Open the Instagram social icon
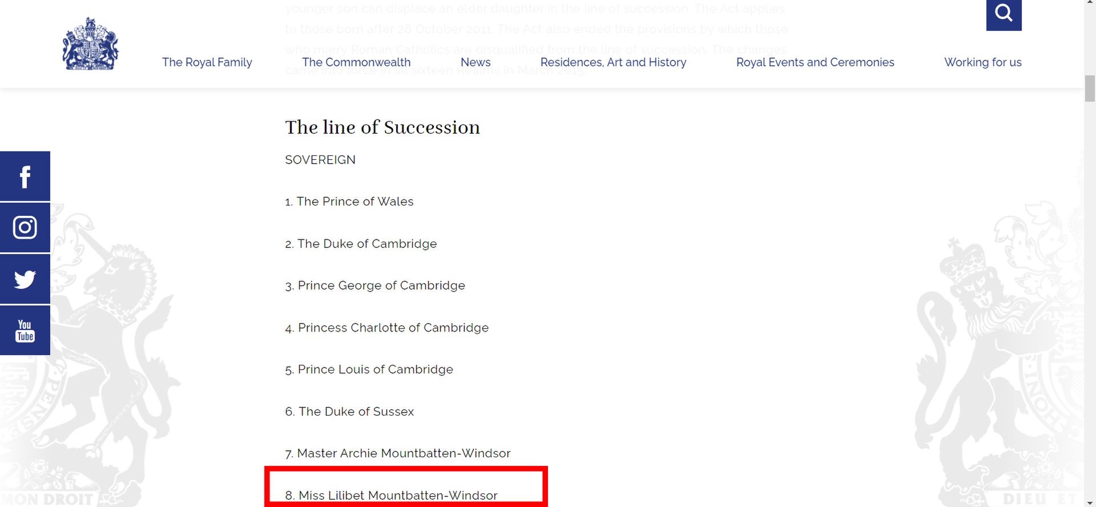1096x507 pixels. [x=25, y=227]
